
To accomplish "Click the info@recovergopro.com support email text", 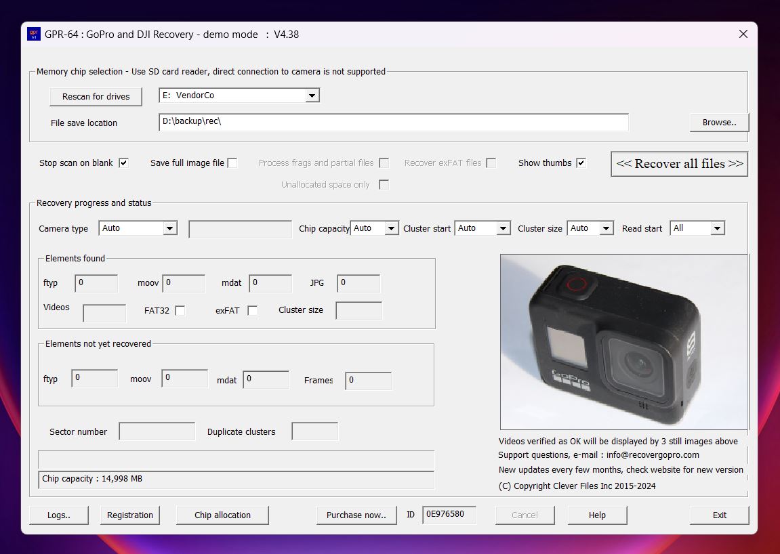I will pos(653,455).
